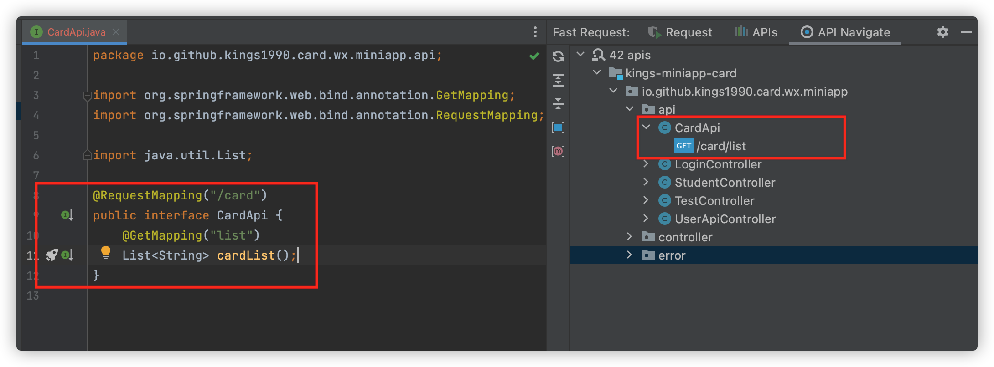Click the implemented-method gutter icon beside cardList

pyautogui.click(x=67, y=255)
